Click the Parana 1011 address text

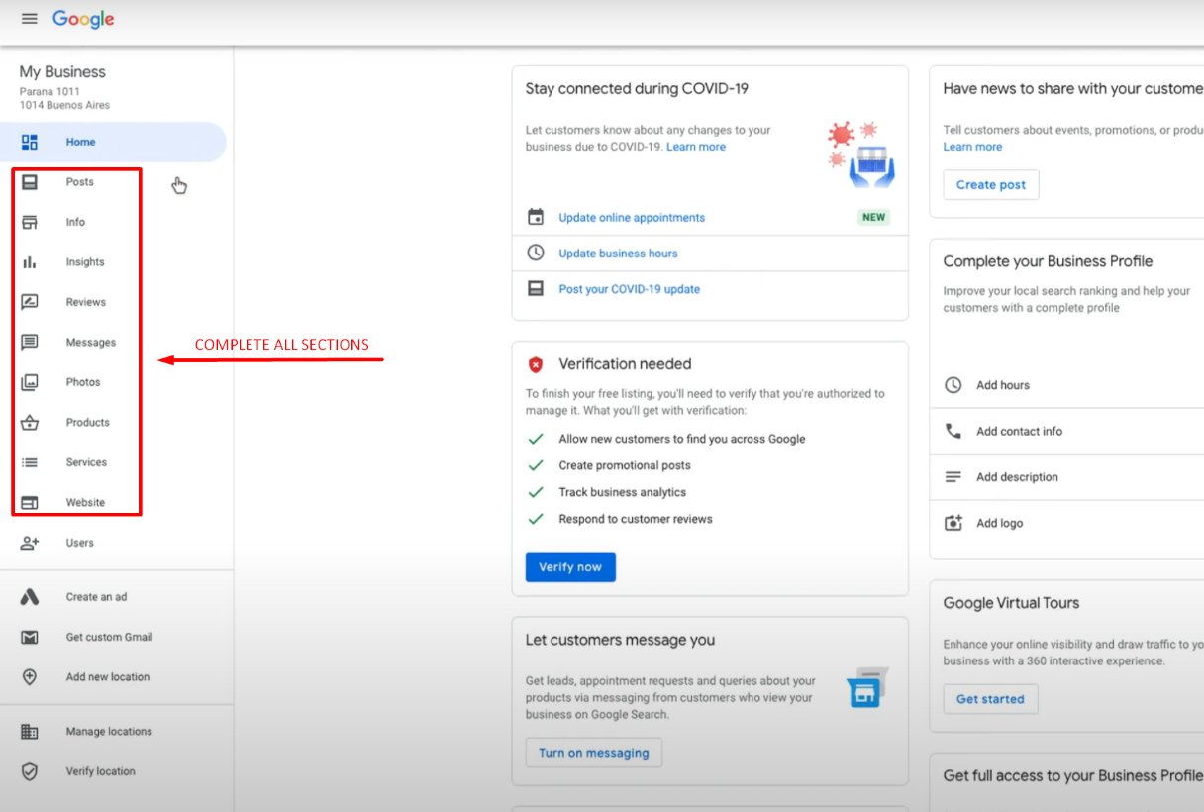pyautogui.click(x=50, y=92)
